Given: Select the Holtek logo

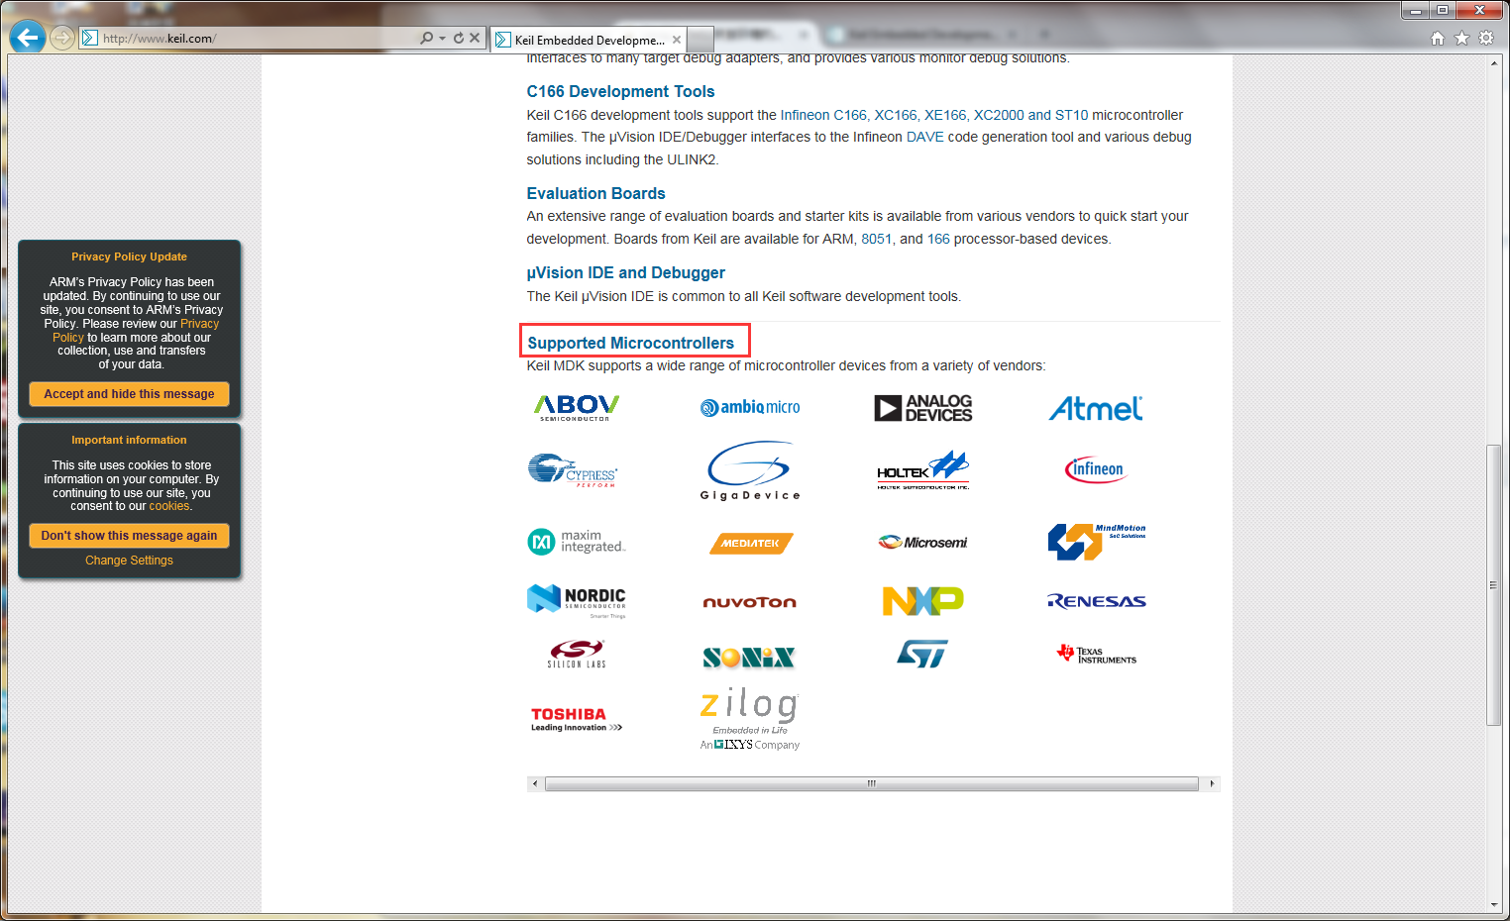Looking at the screenshot, I should click(x=923, y=470).
